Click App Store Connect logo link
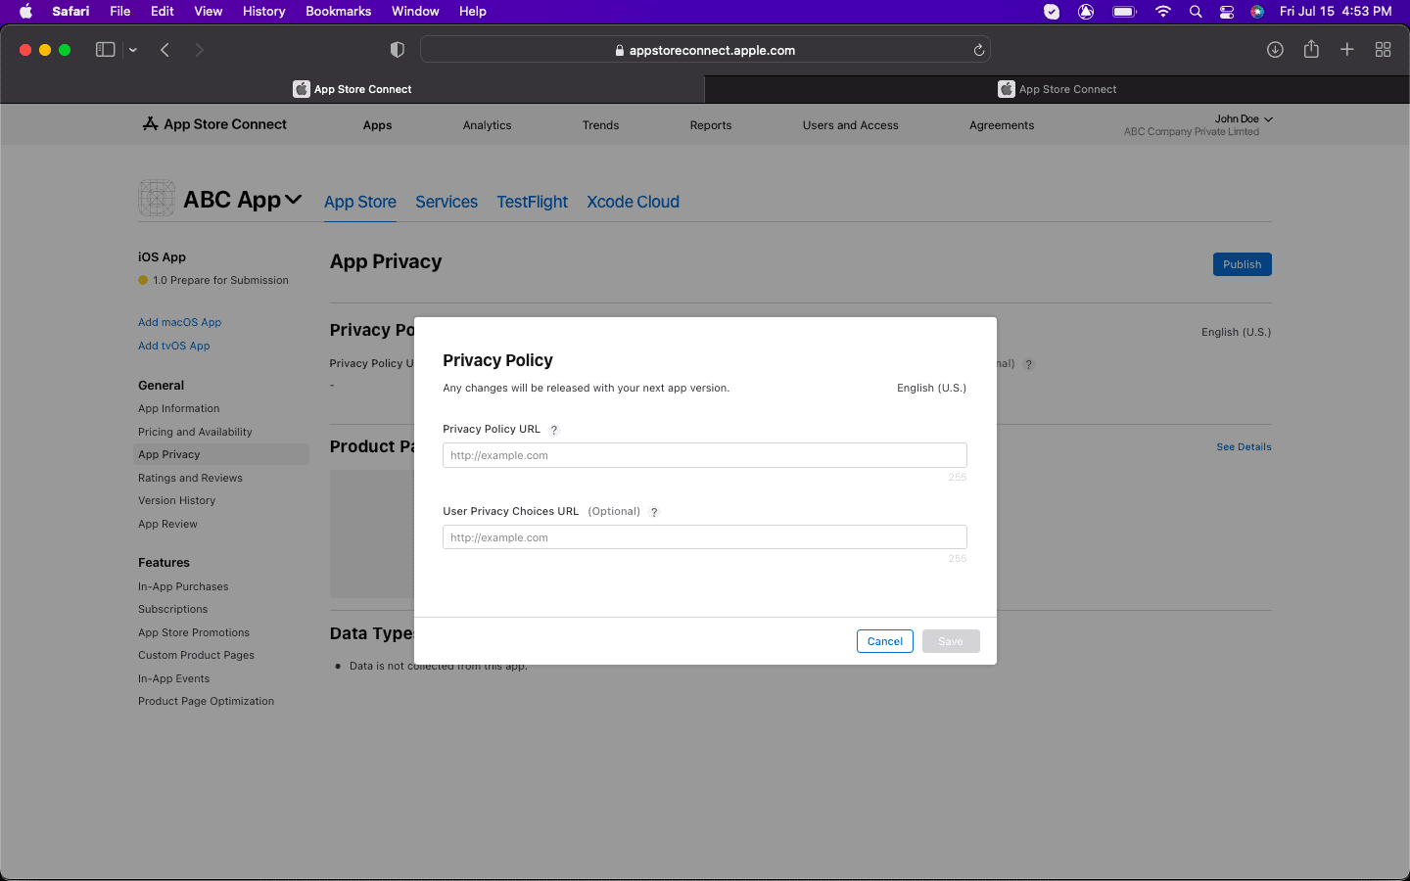This screenshot has width=1410, height=881. coord(214,124)
